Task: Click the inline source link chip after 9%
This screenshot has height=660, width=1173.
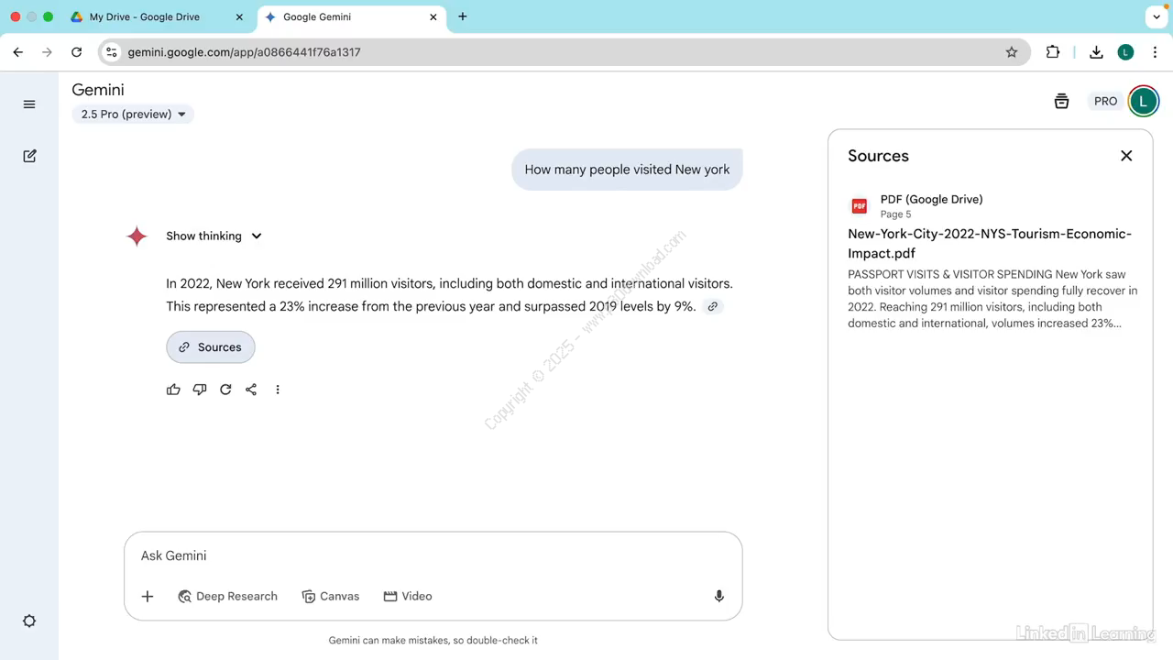Action: click(x=712, y=307)
